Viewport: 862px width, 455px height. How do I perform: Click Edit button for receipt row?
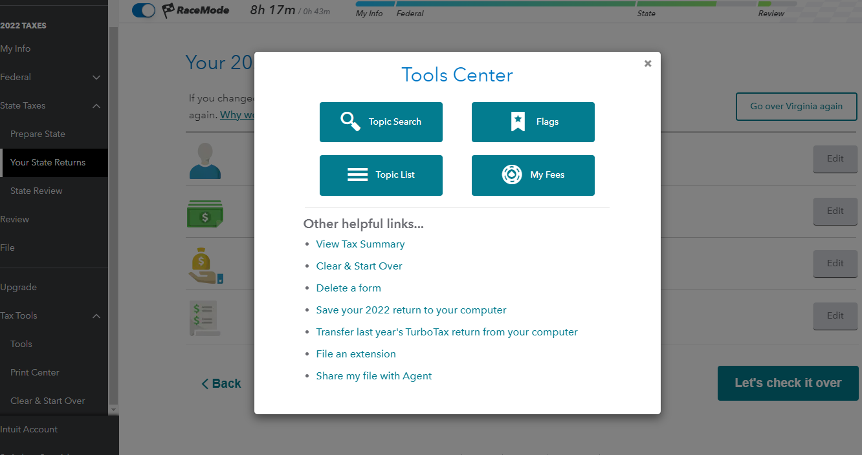coord(835,316)
